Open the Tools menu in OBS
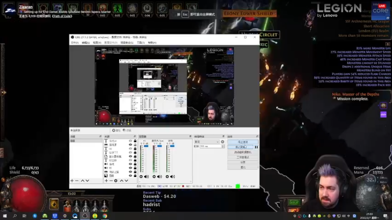The image size is (392, 220). pyautogui.click(x=141, y=43)
